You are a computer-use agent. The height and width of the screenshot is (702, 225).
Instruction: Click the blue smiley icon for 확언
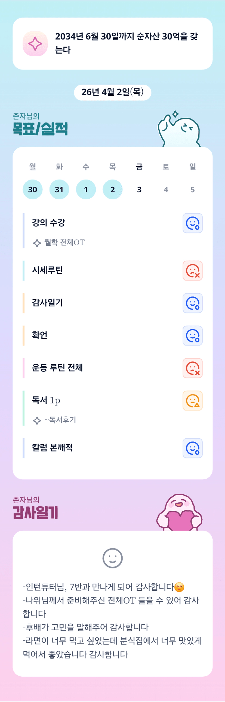pos(192,335)
